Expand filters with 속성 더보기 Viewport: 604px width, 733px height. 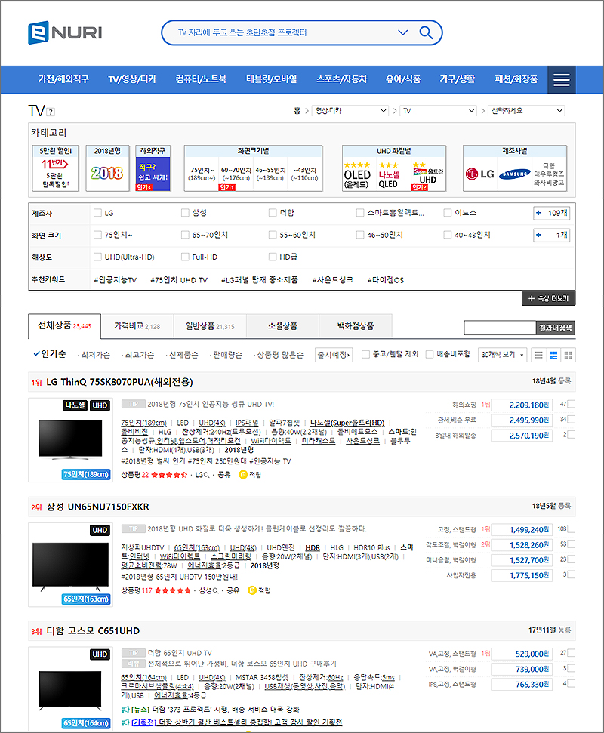[548, 299]
